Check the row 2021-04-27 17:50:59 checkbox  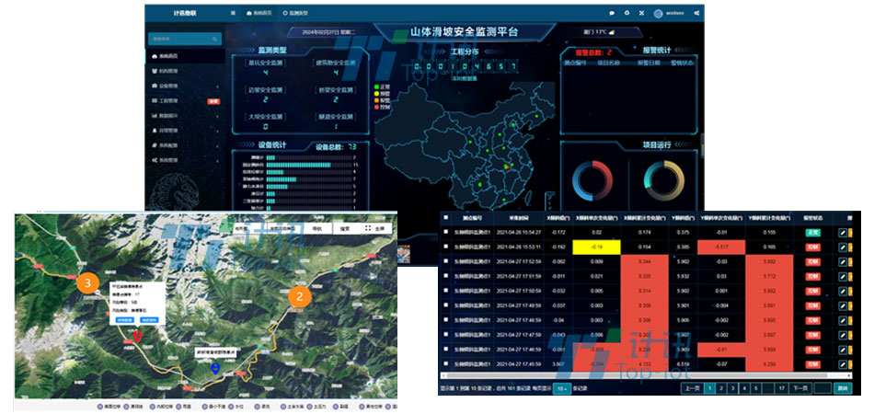coord(444,291)
